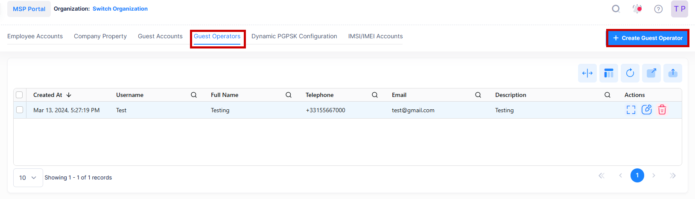695x199 pixels.
Task: Click the +33155667000 telephone cell
Action: coord(325,110)
